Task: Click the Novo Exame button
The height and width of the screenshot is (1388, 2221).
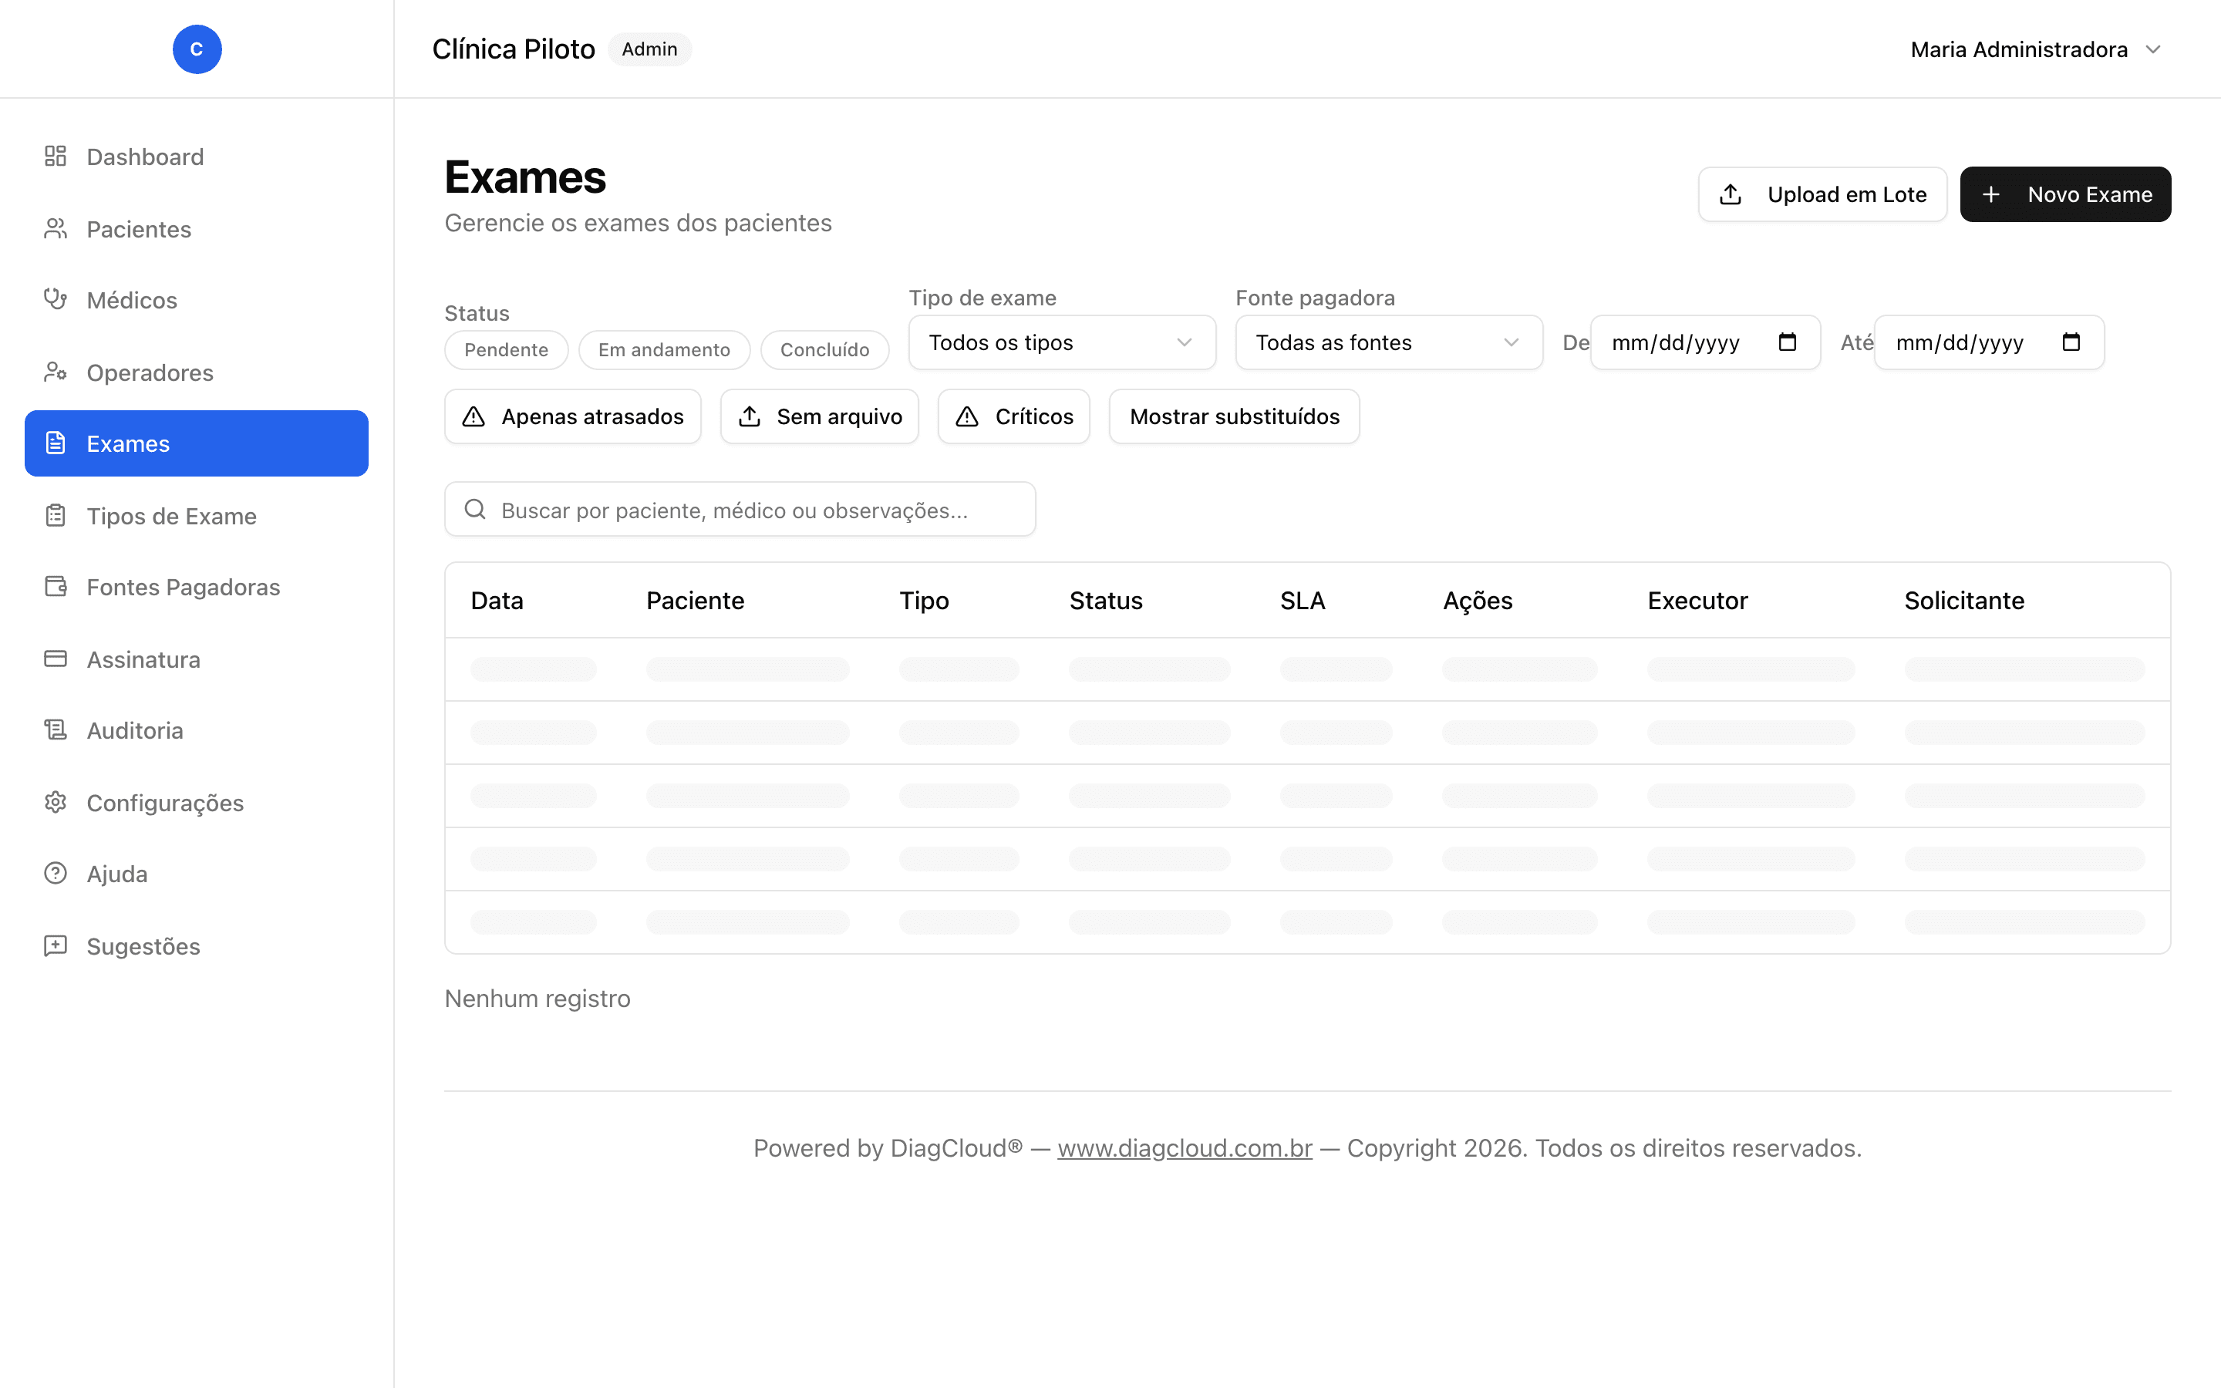Action: (x=2065, y=194)
